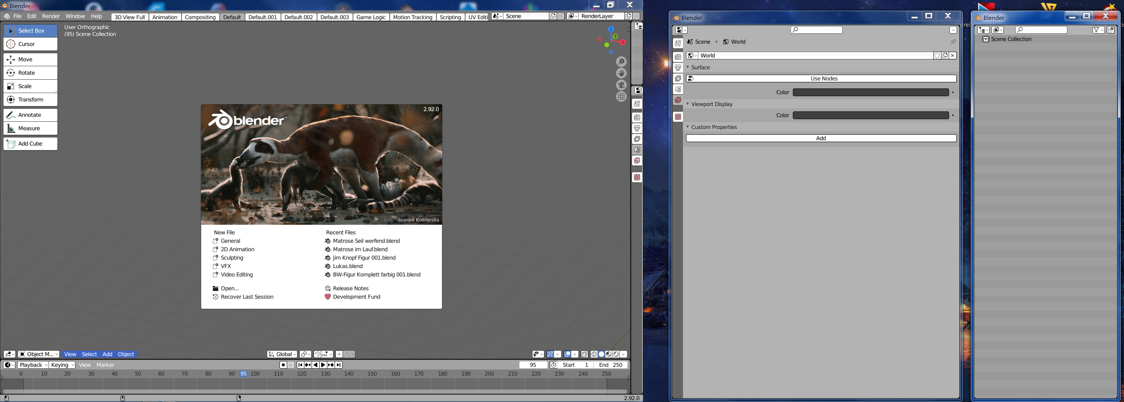
Task: Open the Global transform orientation dropdown
Action: tap(282, 354)
